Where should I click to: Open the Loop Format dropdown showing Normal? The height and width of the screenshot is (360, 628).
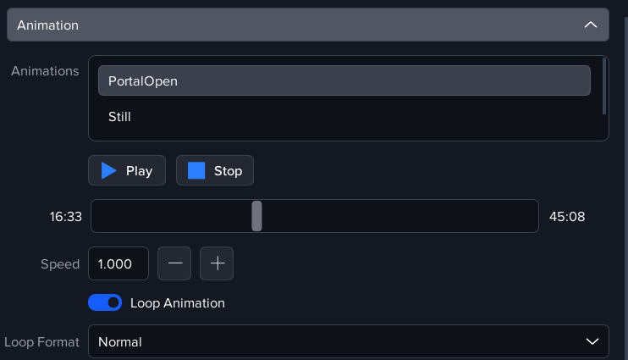click(x=339, y=341)
